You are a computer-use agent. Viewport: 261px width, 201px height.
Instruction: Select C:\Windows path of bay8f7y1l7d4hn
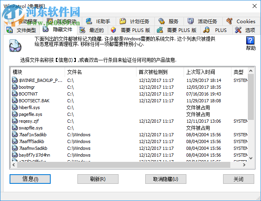pos(79,155)
